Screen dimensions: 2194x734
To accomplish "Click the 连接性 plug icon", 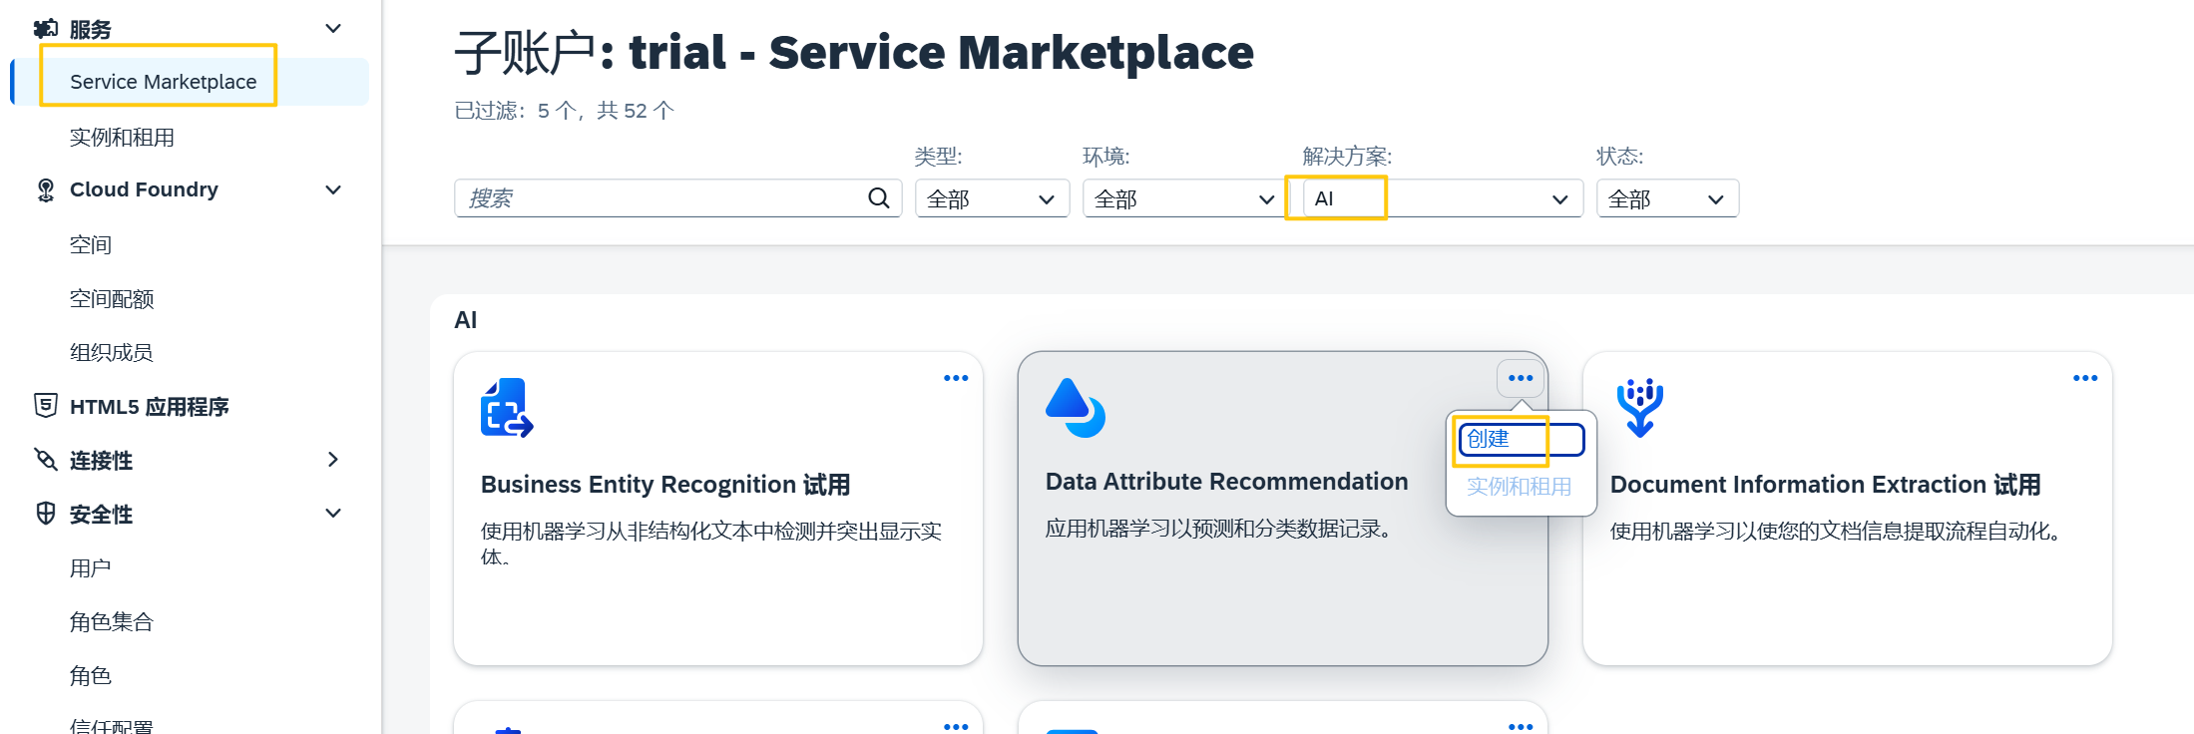I will (46, 460).
